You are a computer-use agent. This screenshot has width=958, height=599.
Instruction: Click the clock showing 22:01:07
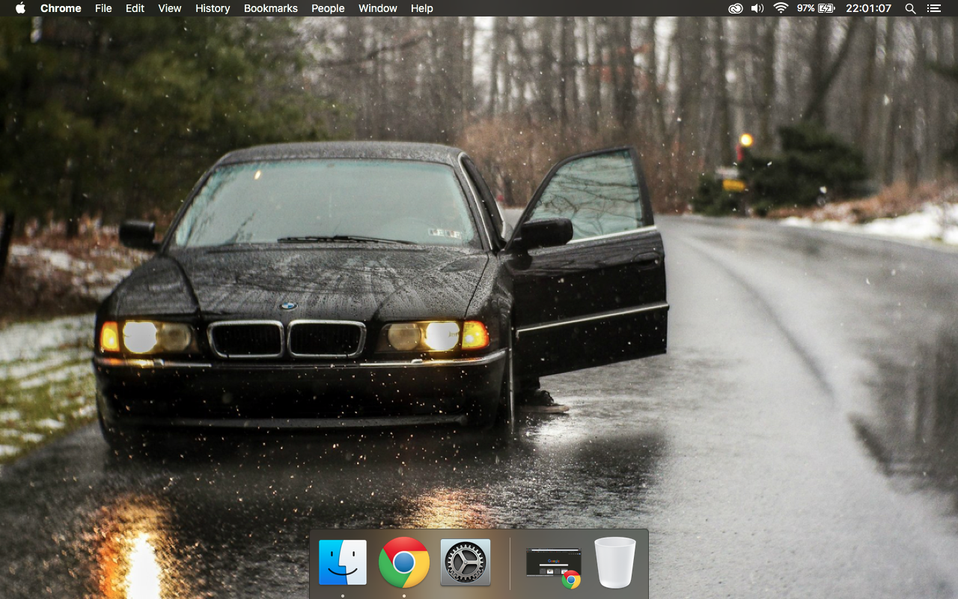(868, 8)
